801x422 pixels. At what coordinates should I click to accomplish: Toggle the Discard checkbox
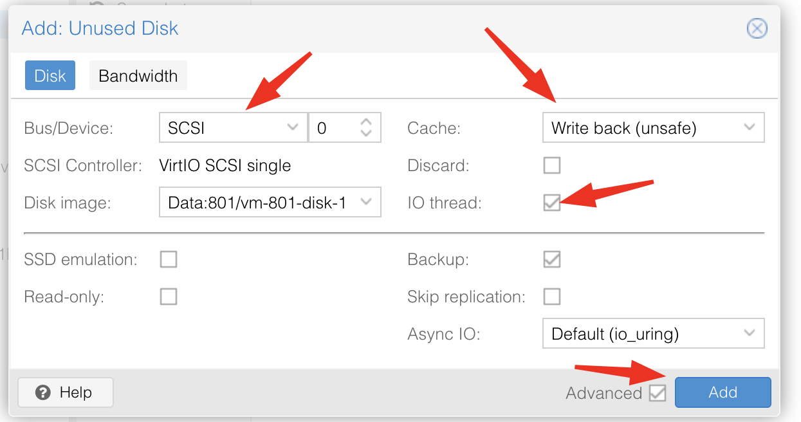(552, 165)
